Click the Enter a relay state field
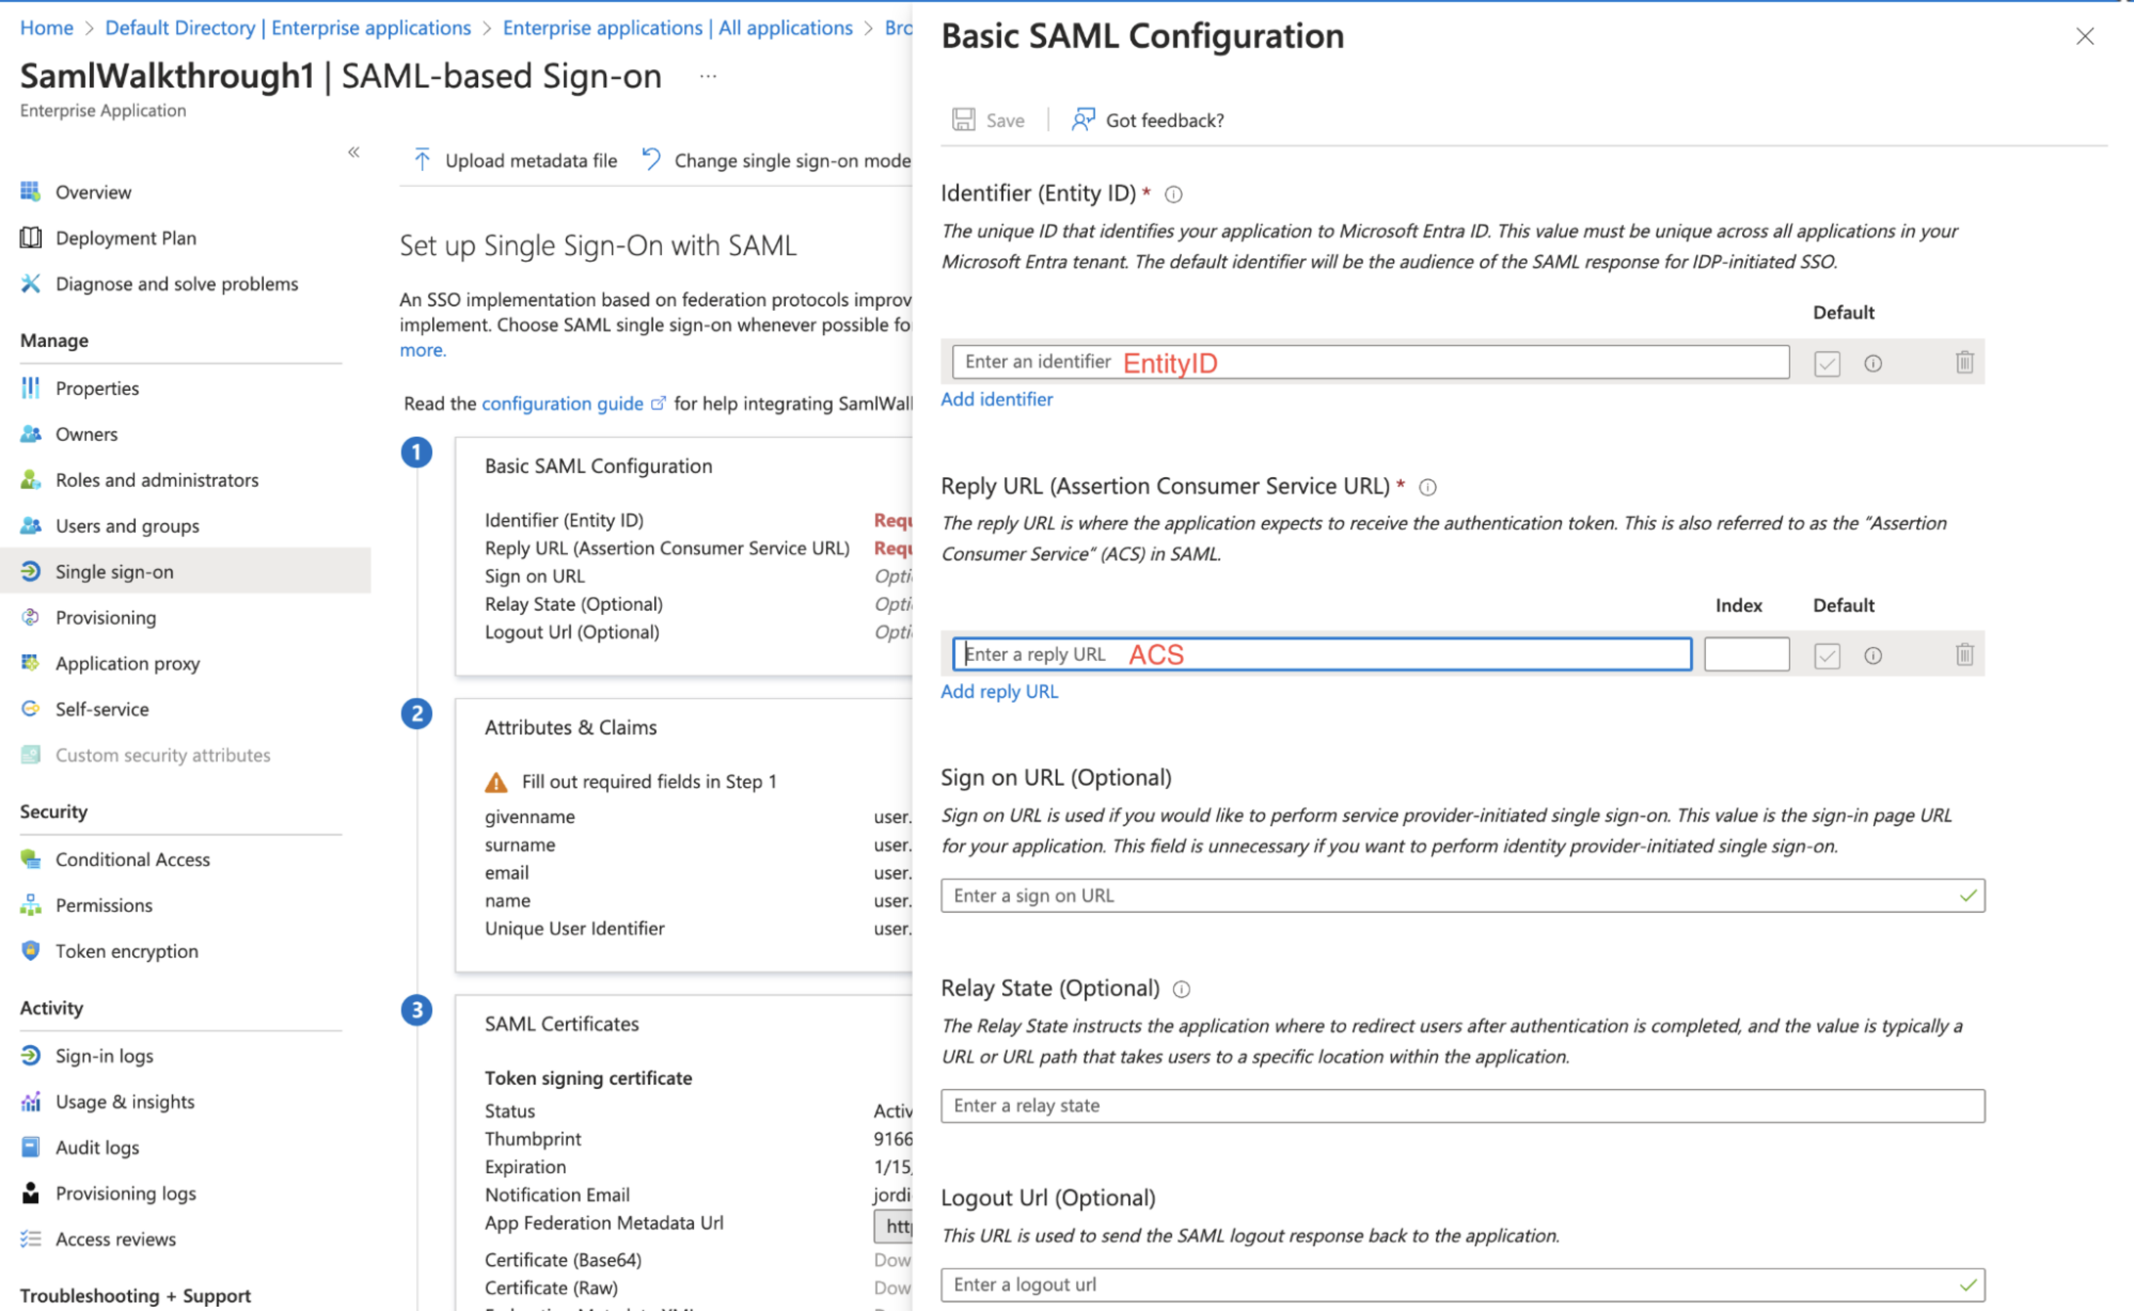 click(x=1462, y=1107)
